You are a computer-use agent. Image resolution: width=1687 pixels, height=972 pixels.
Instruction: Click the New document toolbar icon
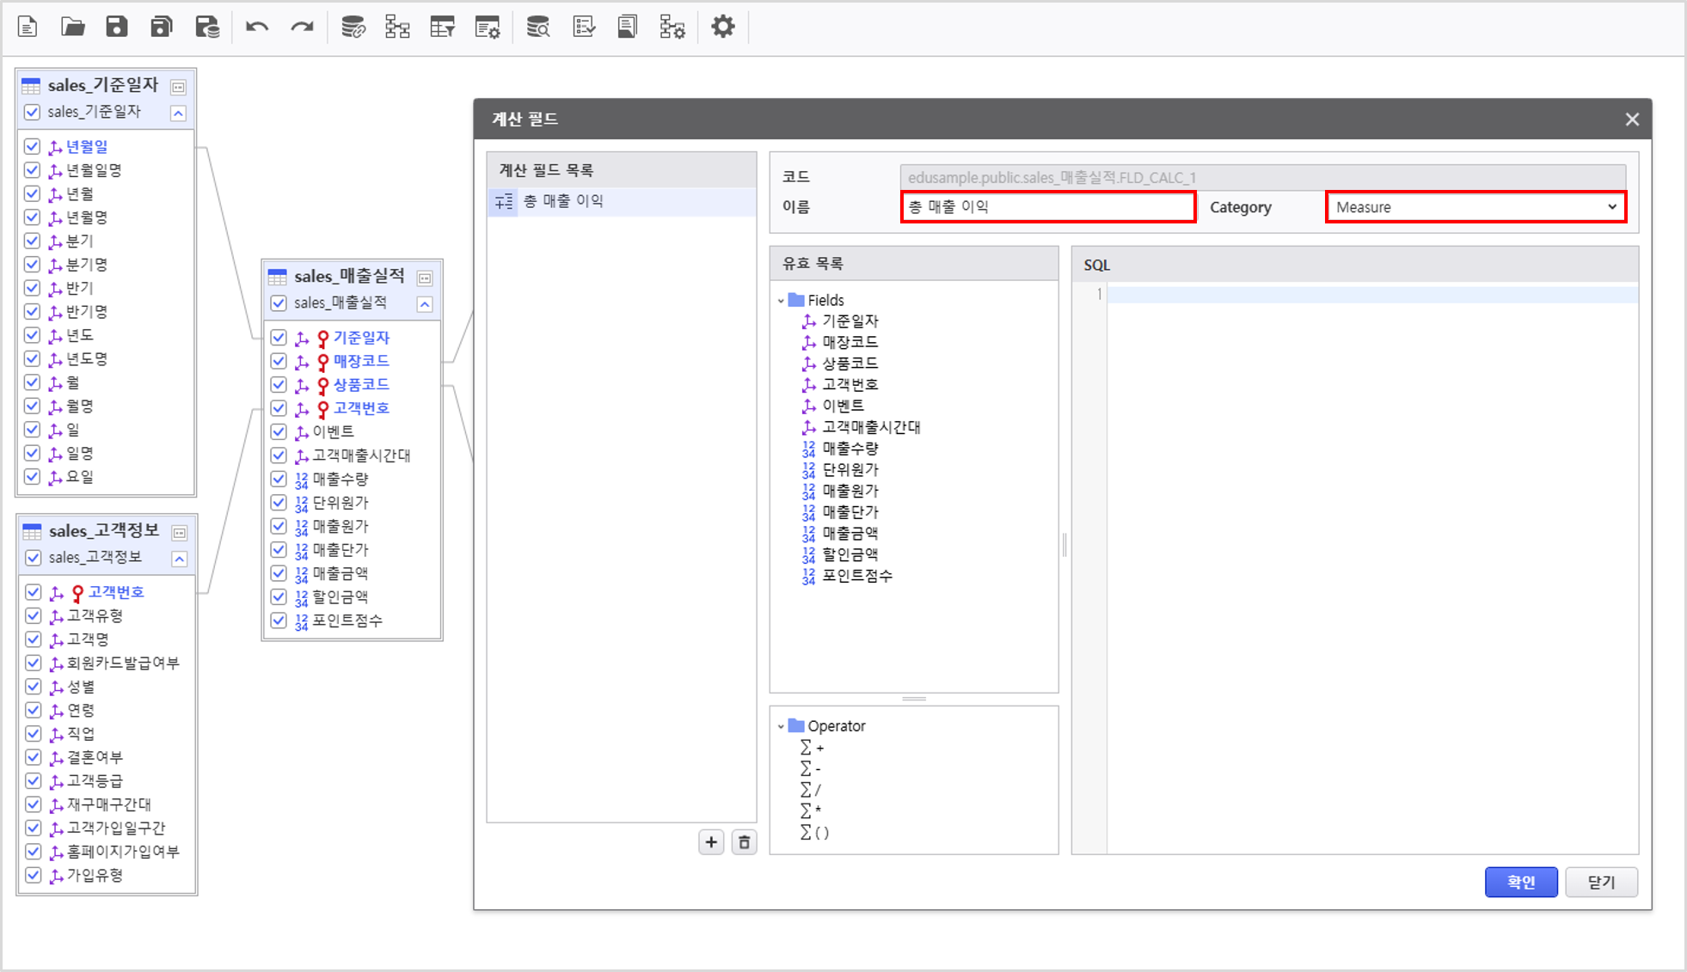coord(28,27)
